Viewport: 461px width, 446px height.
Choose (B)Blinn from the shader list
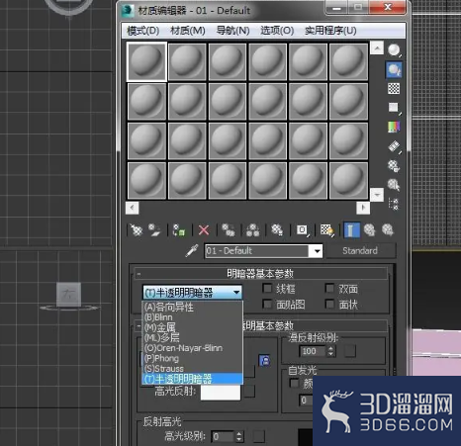pyautogui.click(x=192, y=317)
